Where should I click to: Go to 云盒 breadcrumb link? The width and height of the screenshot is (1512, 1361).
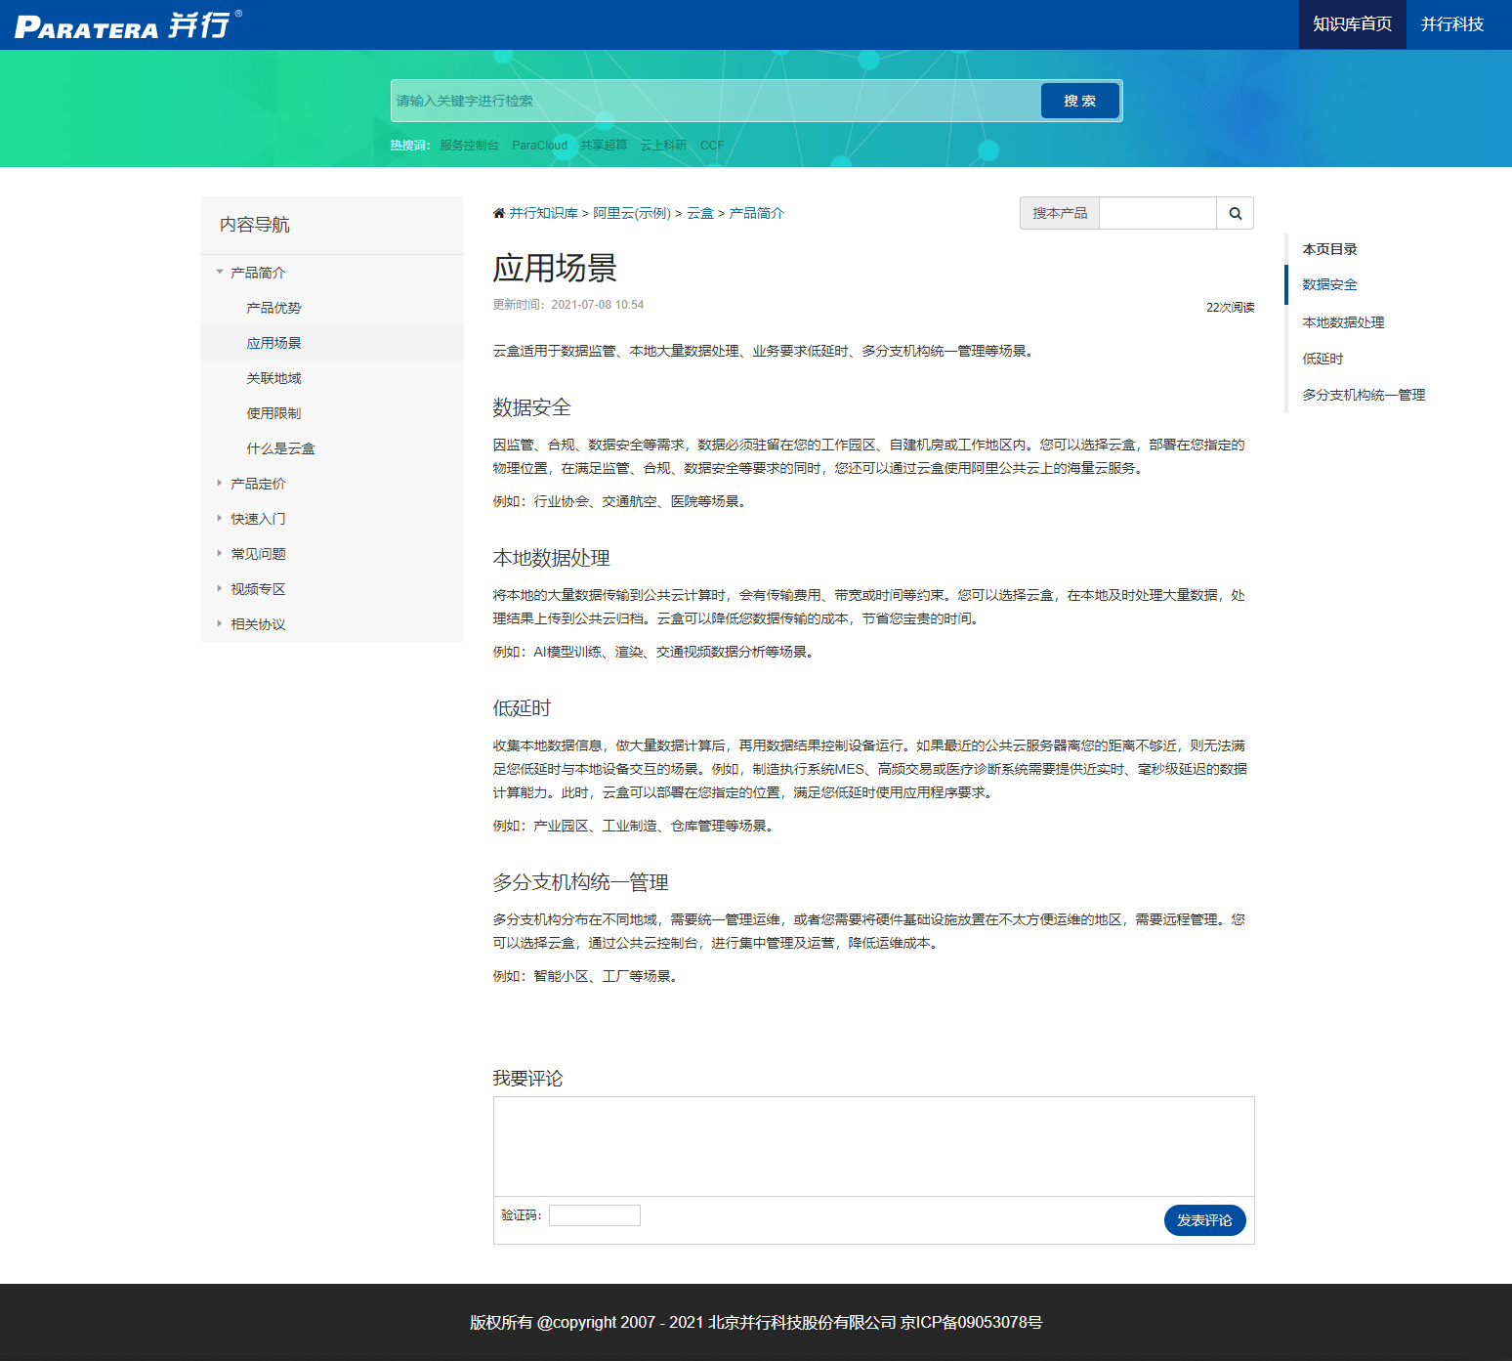(x=700, y=213)
